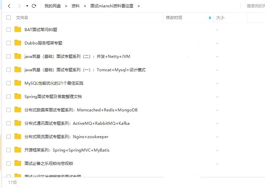Open folder name MySQL性能优化的21个最佳实践
Viewport: 265px width, 188px height.
(x=54, y=83)
